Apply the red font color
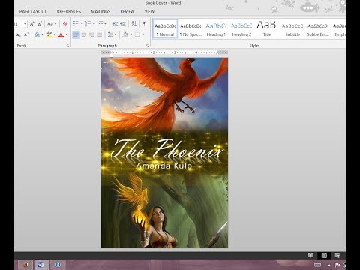This screenshot has height=270, width=360. pos(61,35)
